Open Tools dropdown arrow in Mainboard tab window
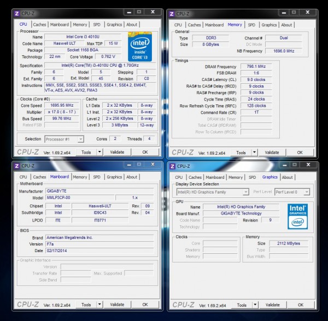 pos(100,305)
